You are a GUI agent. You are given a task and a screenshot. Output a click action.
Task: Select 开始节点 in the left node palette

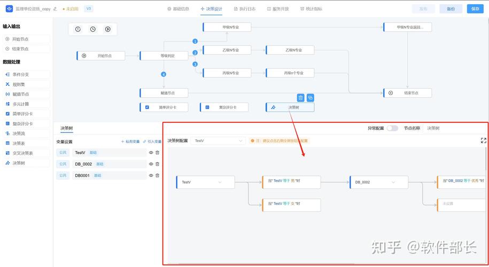point(27,39)
